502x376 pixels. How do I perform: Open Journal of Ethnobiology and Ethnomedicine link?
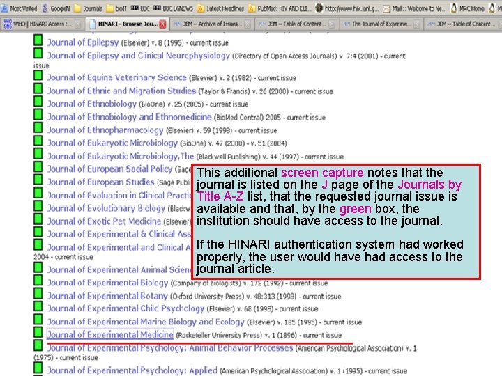click(130, 117)
